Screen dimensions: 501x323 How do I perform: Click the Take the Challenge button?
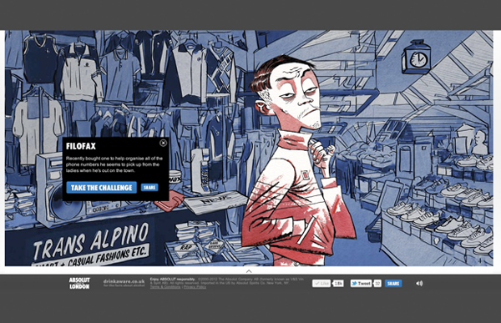click(102, 188)
